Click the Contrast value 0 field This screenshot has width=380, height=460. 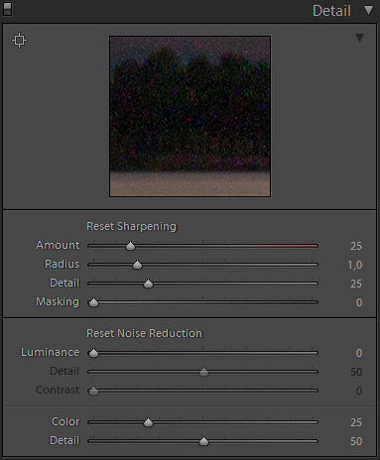[x=359, y=391]
